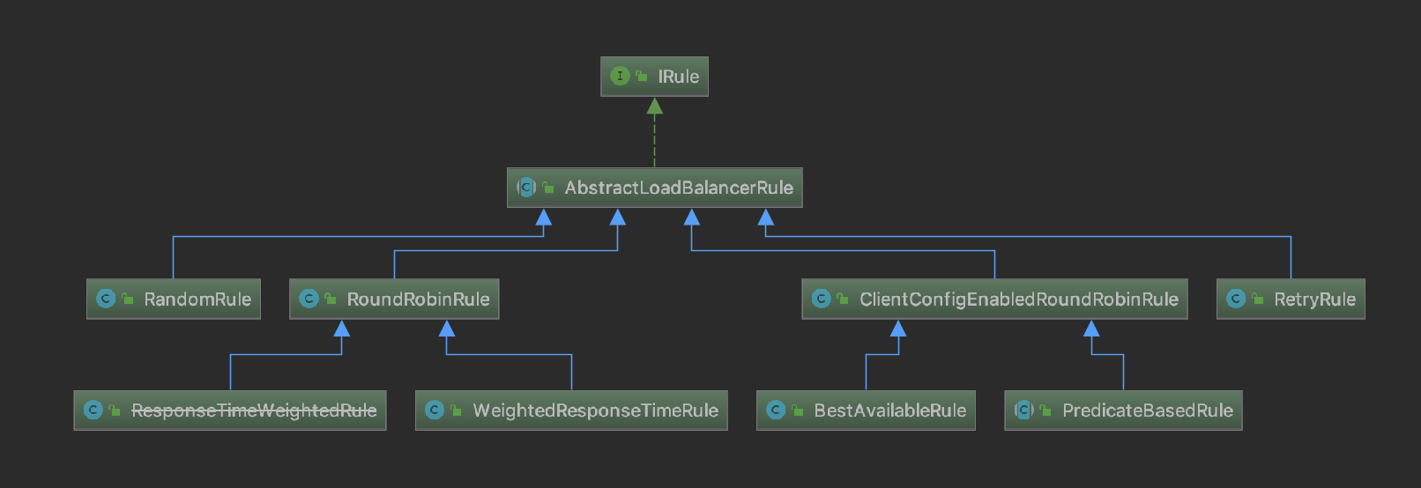Image resolution: width=1421 pixels, height=488 pixels.
Task: Click the lock icon beside BestAvailableRule
Action: 798,410
